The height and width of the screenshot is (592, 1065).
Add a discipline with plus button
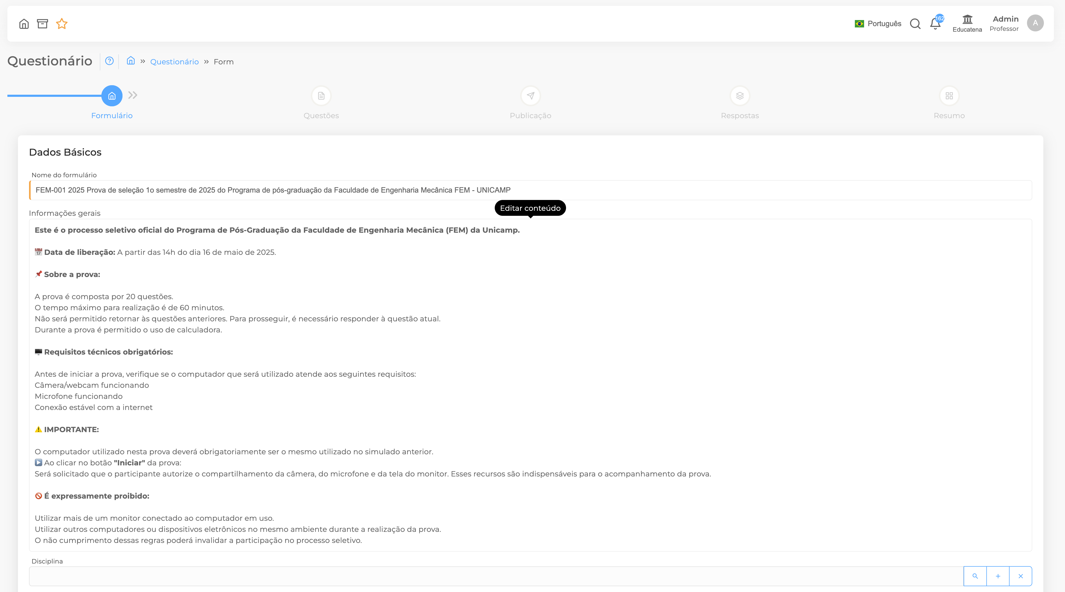(998, 576)
